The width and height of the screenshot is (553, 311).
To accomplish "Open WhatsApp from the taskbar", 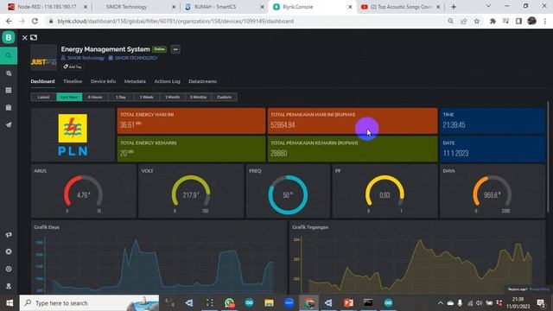I will click(x=229, y=303).
